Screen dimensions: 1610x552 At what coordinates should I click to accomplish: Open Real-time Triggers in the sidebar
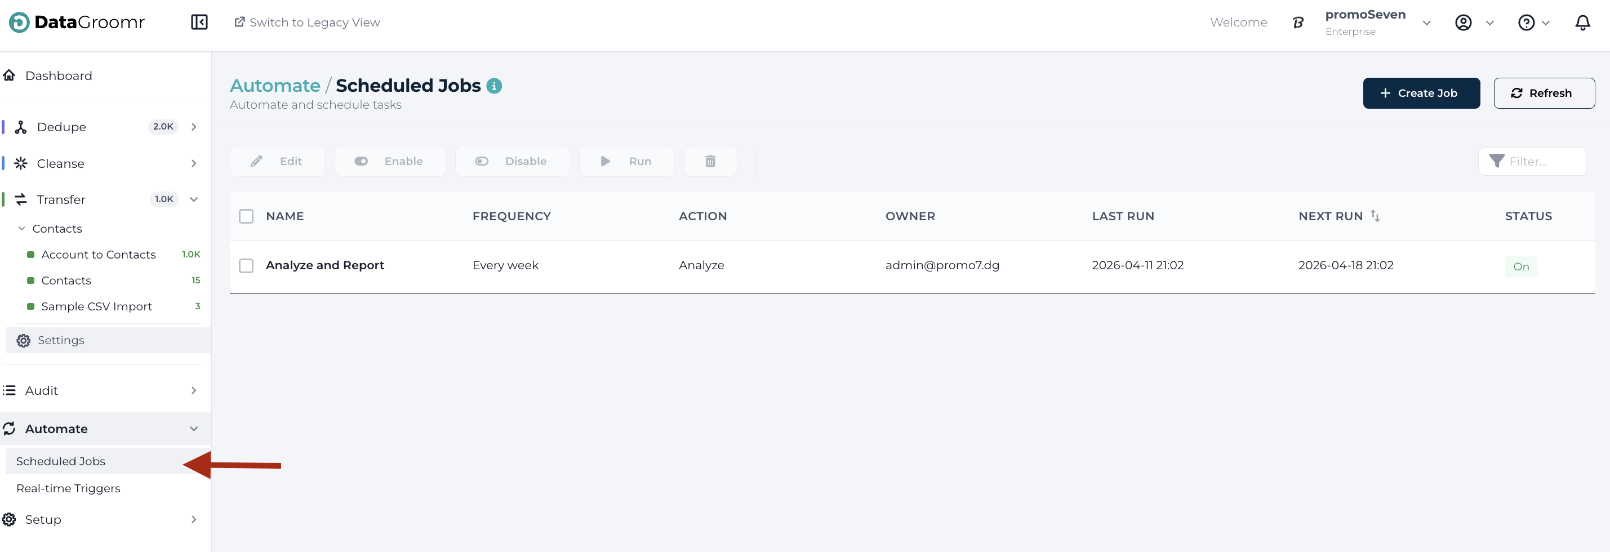[68, 488]
